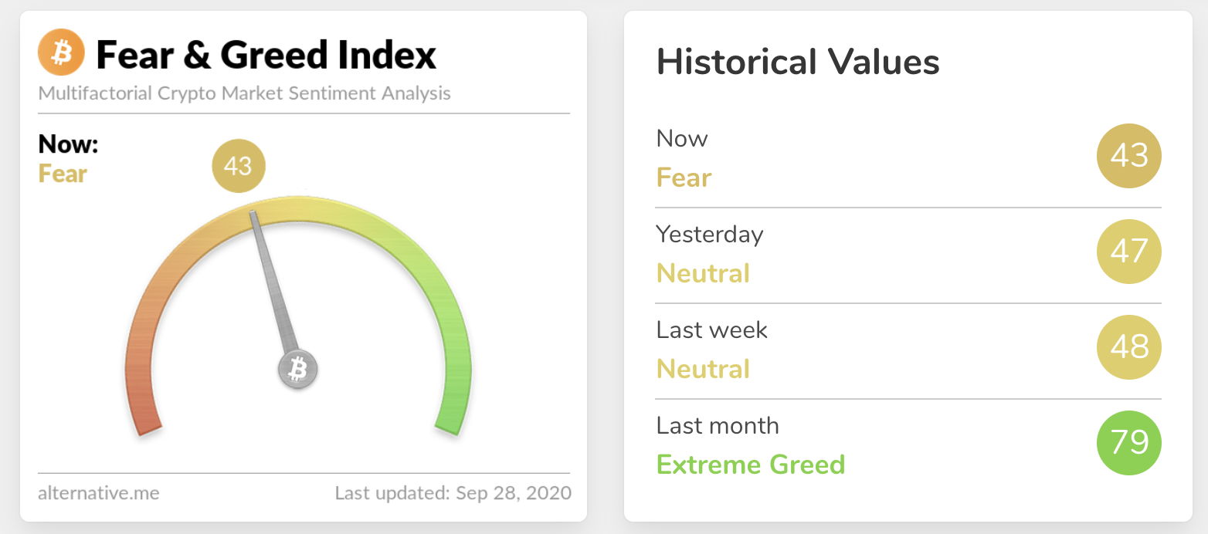Image resolution: width=1208 pixels, height=534 pixels.
Task: Click the Last week circle showing 48
Action: pyautogui.click(x=1128, y=347)
